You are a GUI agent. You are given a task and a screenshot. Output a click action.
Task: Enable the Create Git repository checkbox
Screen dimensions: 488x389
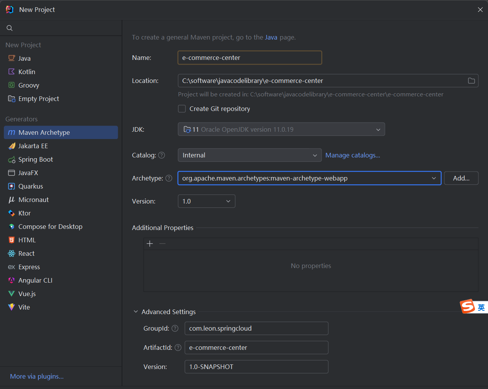coord(182,109)
